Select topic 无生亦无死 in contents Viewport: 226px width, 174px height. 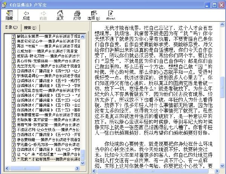pyautogui.click(x=48, y=66)
